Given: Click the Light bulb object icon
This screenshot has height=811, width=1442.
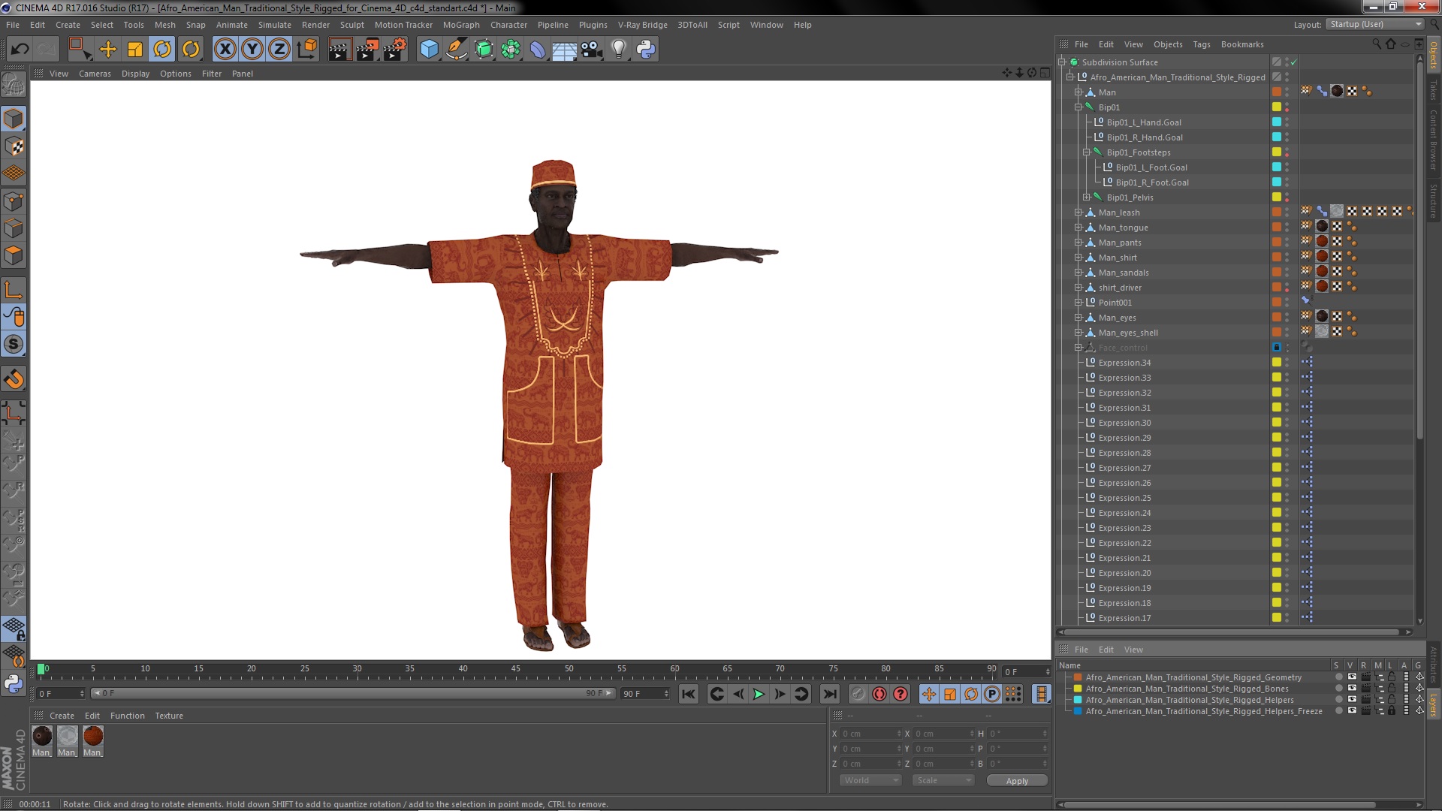Looking at the screenshot, I should click(618, 50).
